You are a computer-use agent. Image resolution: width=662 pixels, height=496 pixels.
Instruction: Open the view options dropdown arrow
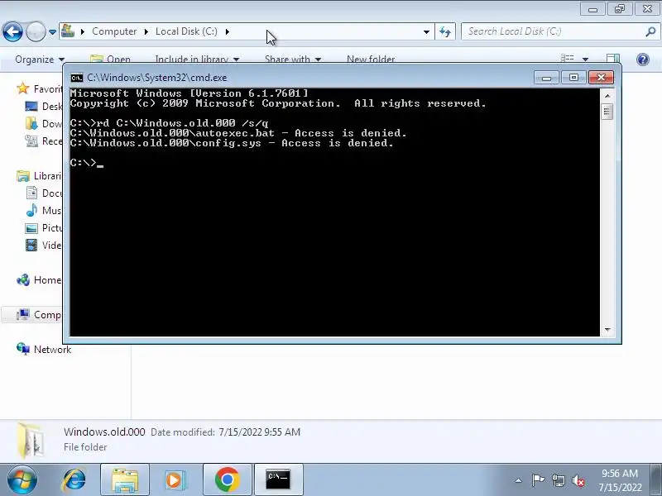click(585, 59)
